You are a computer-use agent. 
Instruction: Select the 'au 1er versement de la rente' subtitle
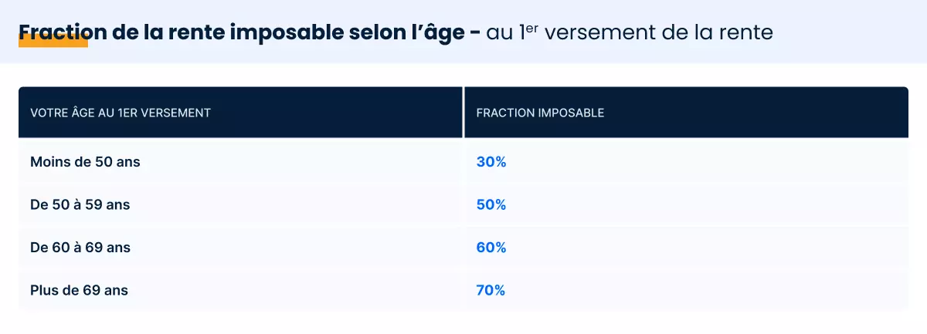pos(630,32)
